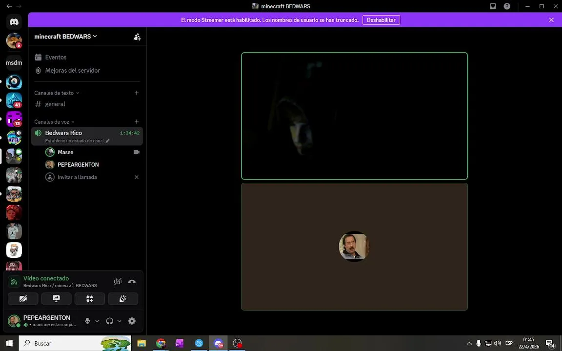562x351 pixels.
Task: Share your screen button
Action: [56, 299]
